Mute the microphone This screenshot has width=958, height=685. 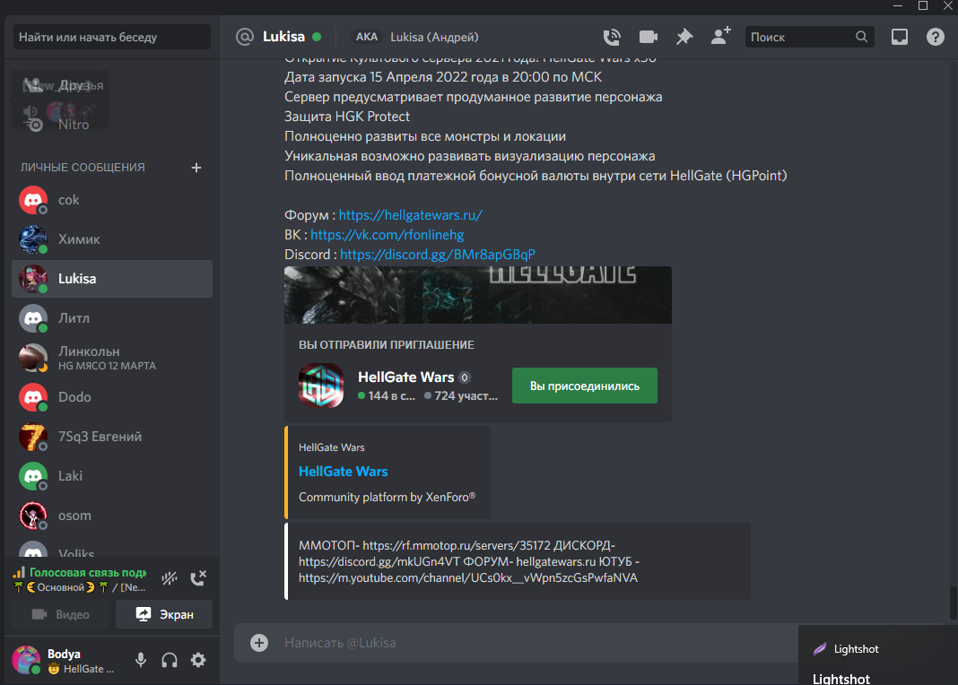pyautogui.click(x=141, y=660)
